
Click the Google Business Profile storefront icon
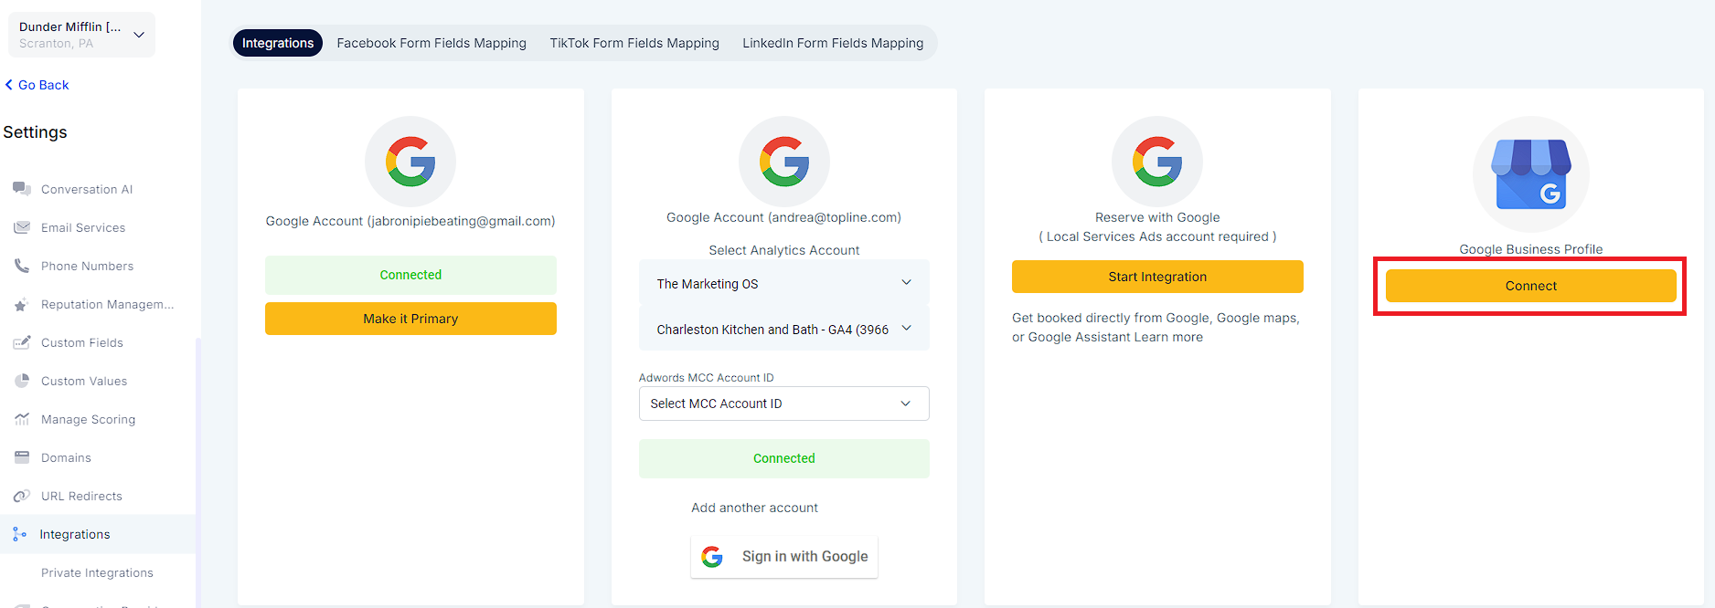[x=1531, y=173]
